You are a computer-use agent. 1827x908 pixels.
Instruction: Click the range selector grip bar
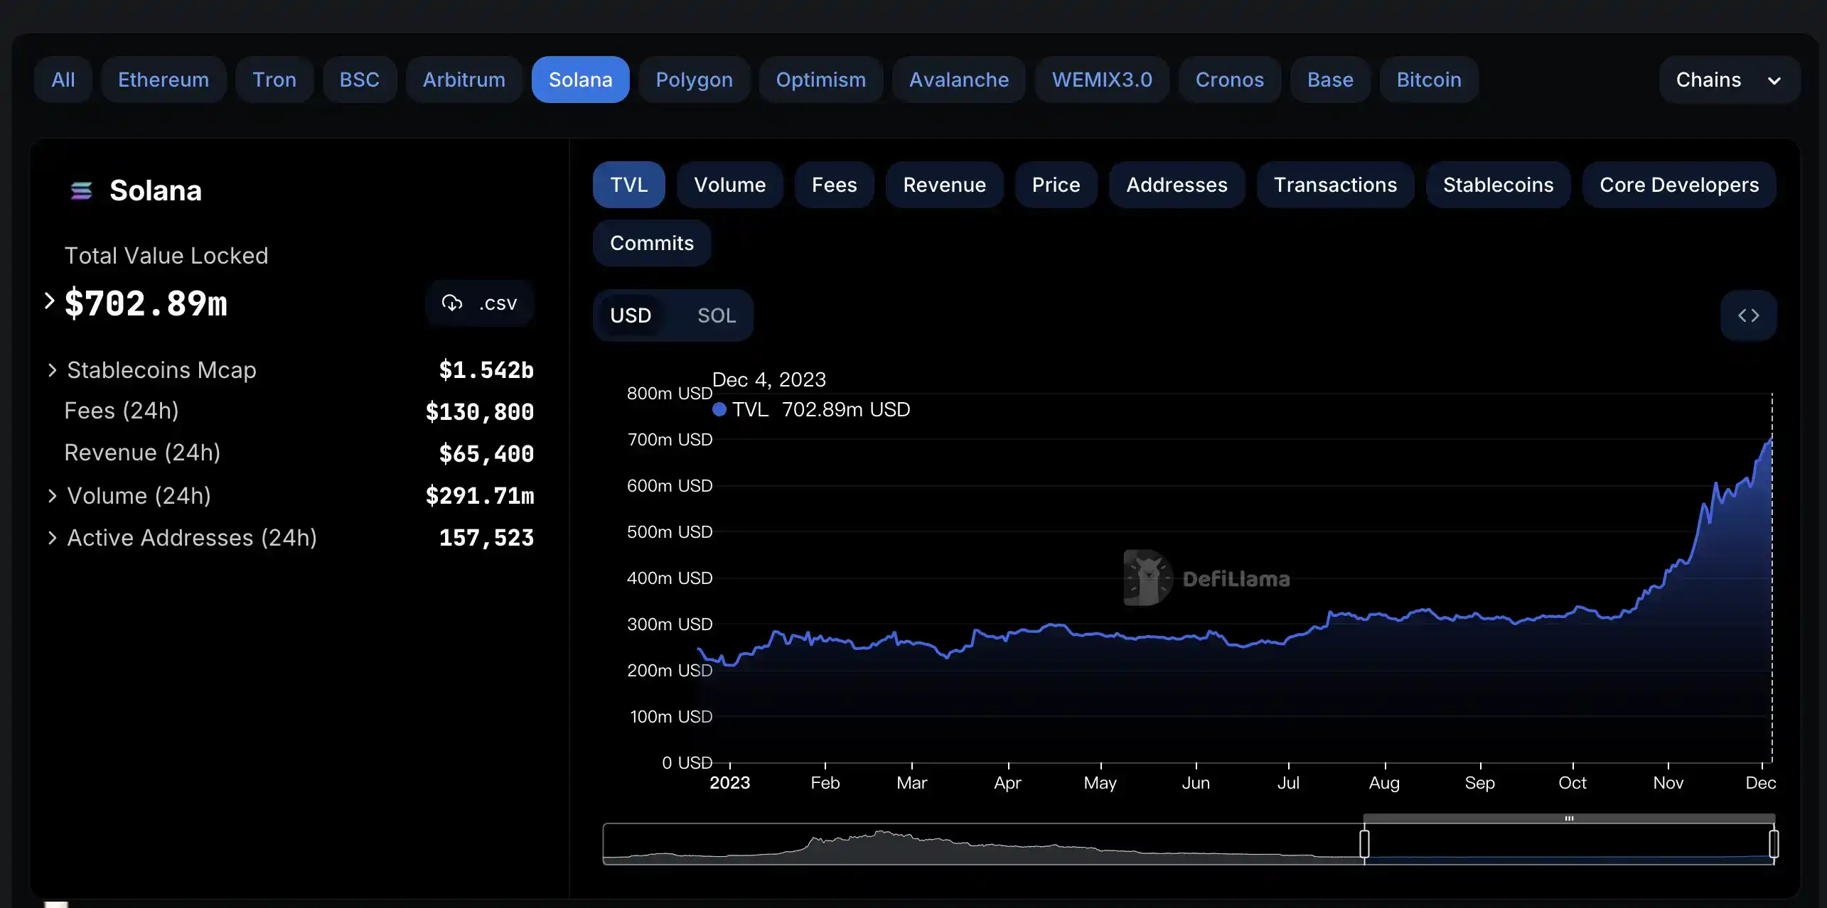coord(1569,818)
